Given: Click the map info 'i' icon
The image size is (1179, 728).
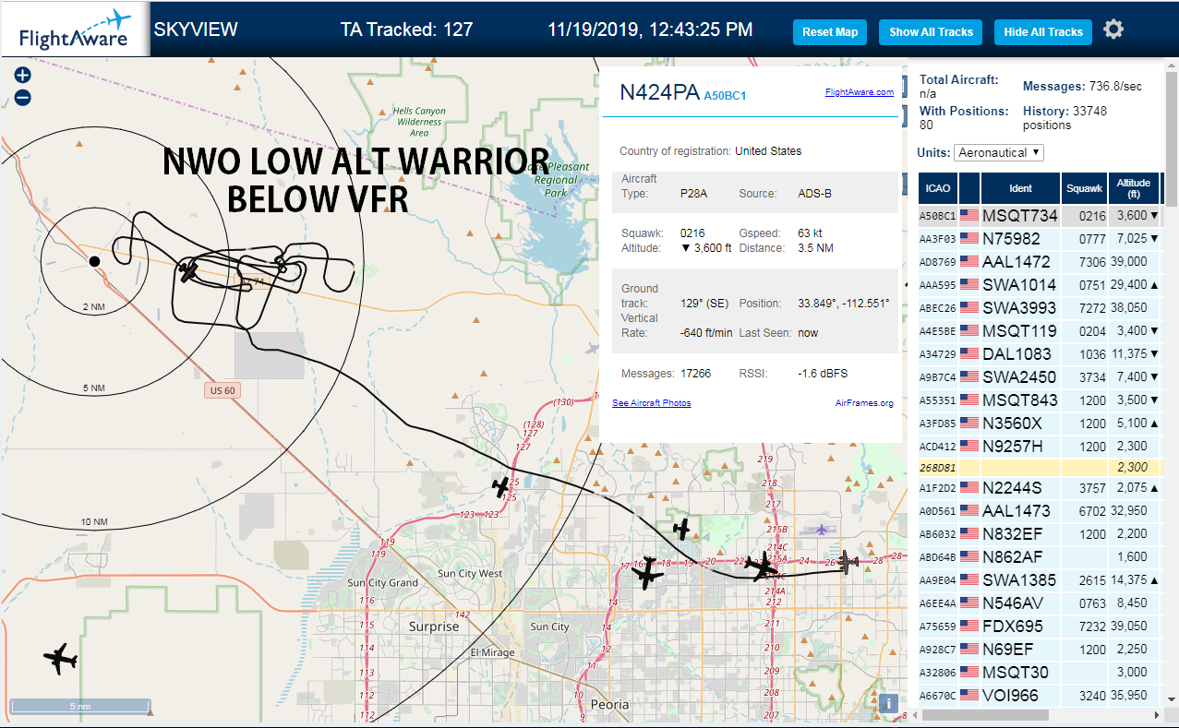Looking at the screenshot, I should coord(888,703).
